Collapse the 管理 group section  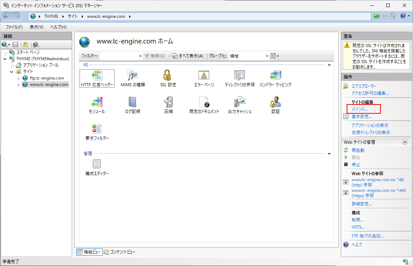pos(329,153)
